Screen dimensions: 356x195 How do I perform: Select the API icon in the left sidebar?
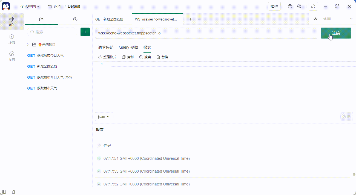(12, 21)
